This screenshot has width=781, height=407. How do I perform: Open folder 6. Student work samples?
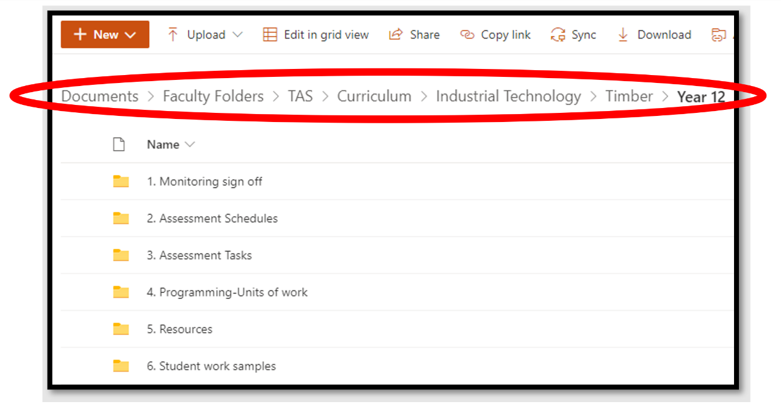point(211,366)
